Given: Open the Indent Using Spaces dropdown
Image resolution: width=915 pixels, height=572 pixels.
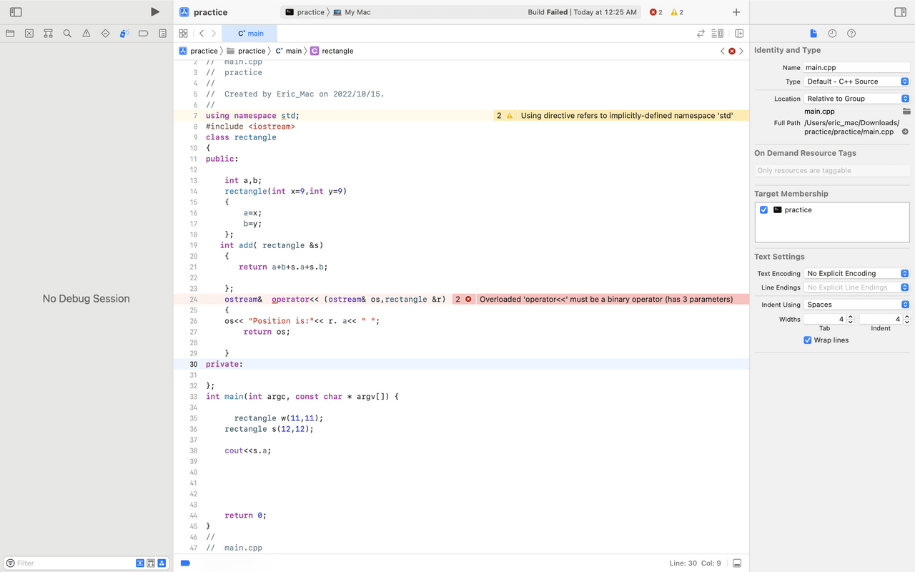Looking at the screenshot, I should pos(856,305).
